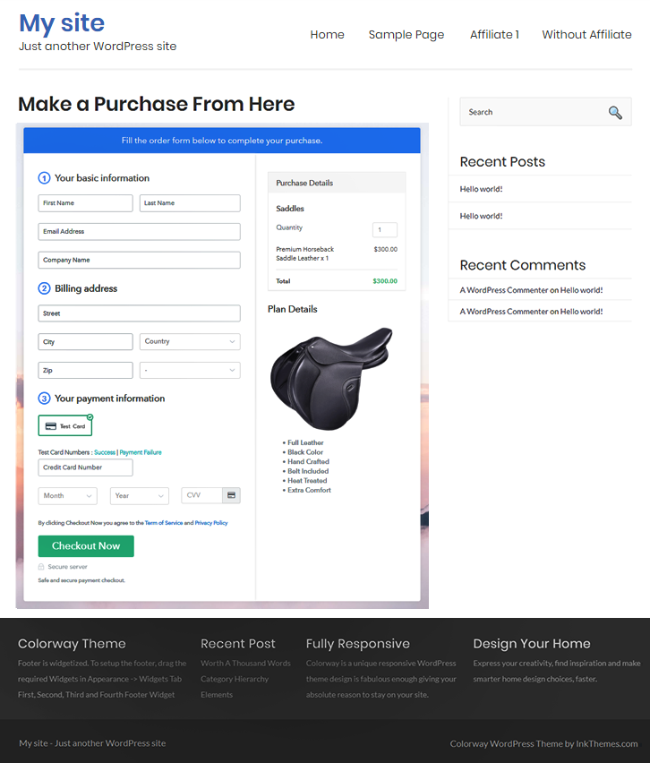Screen dimensions: 650x763
Task: Open the Sample Page menu item
Action: click(x=406, y=35)
